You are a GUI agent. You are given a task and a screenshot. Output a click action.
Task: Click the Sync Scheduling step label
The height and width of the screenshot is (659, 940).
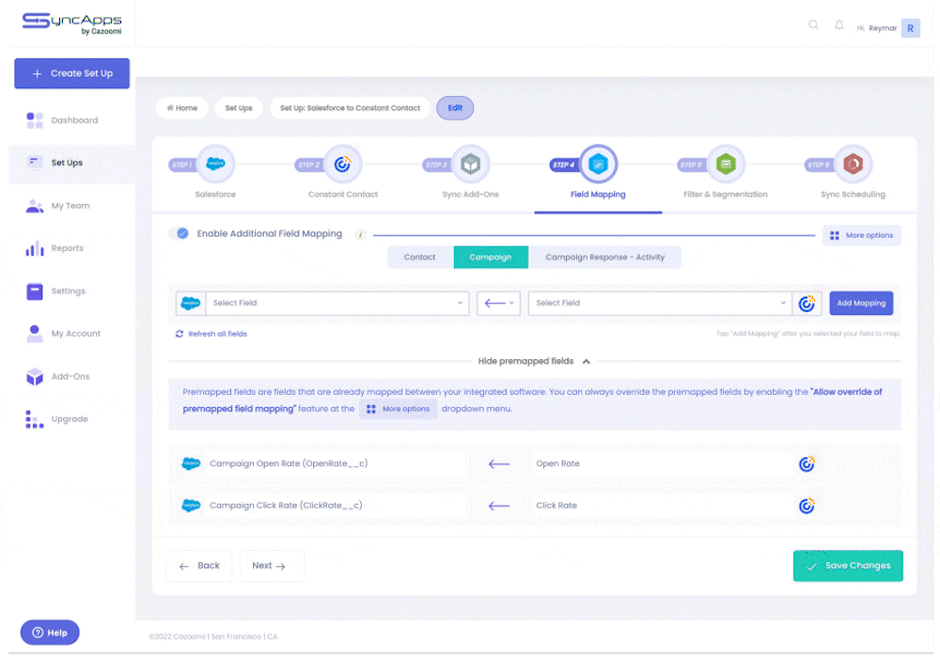click(x=854, y=195)
